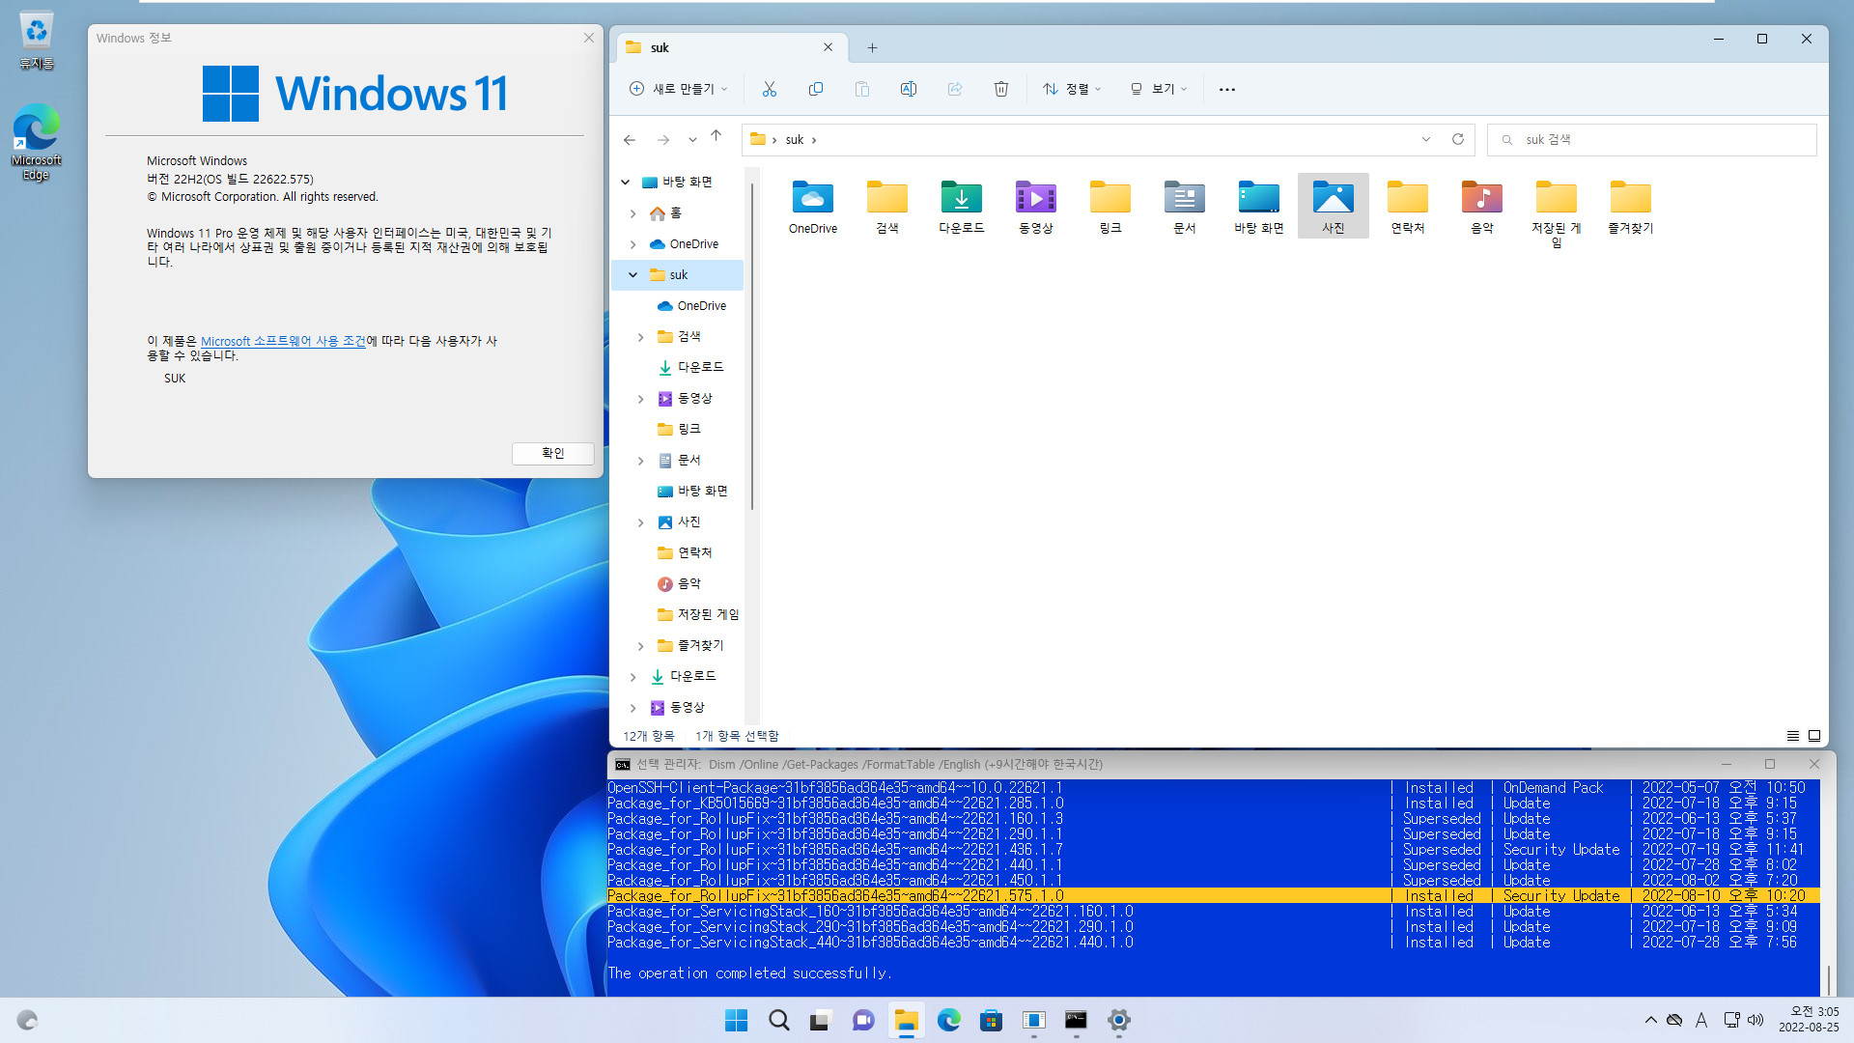
Task: Open Settings gear on taskbar
Action: click(1118, 1020)
